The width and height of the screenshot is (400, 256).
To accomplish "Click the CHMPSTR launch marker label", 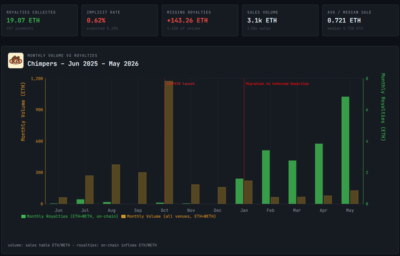I will point(181,84).
